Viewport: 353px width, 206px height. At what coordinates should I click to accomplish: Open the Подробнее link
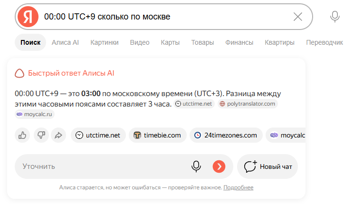pyautogui.click(x=239, y=187)
